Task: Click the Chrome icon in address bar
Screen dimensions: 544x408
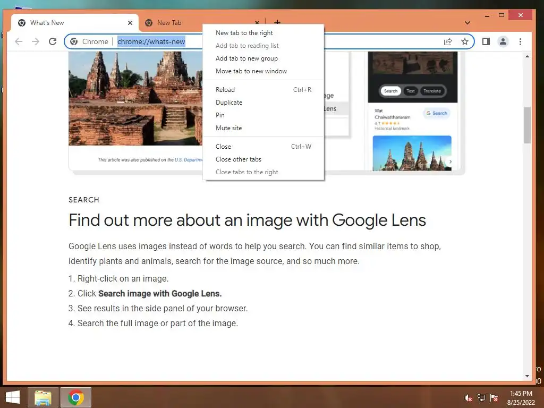Action: pos(74,41)
